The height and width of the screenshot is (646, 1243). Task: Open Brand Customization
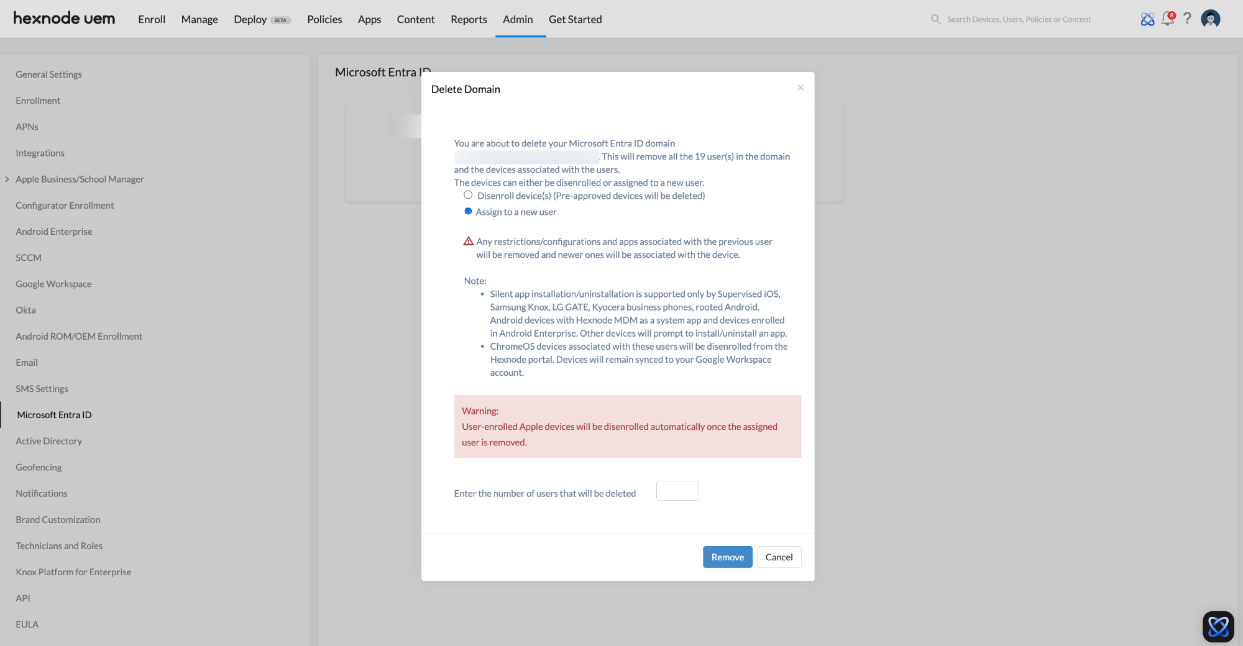[x=58, y=519]
